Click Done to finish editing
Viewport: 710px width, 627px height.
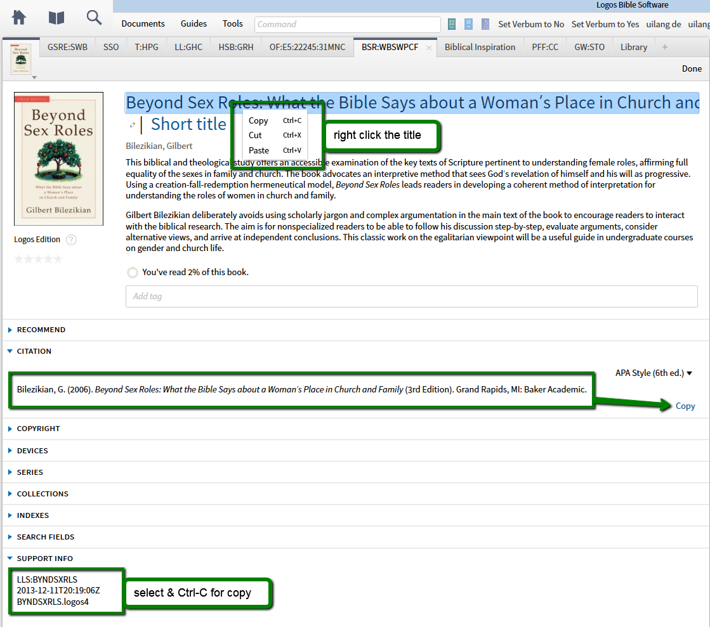(692, 68)
